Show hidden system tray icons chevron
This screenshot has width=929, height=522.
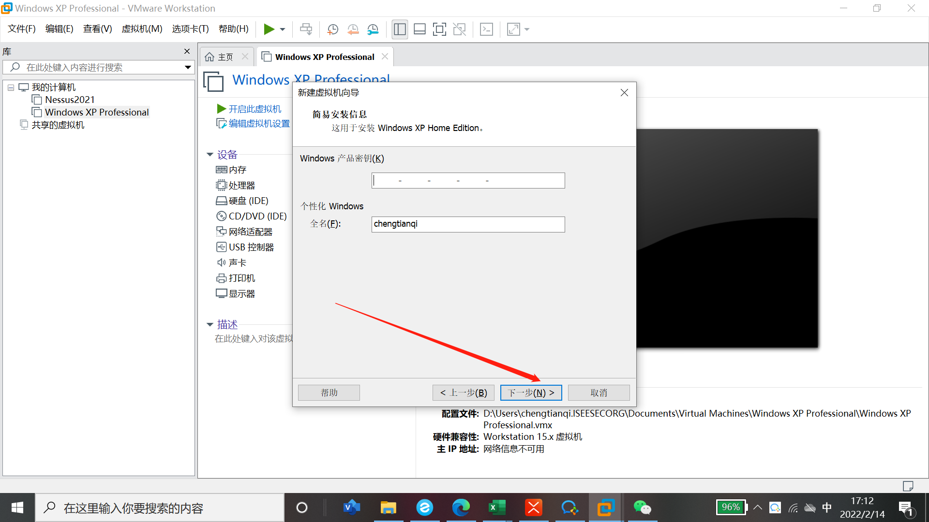[x=758, y=507]
